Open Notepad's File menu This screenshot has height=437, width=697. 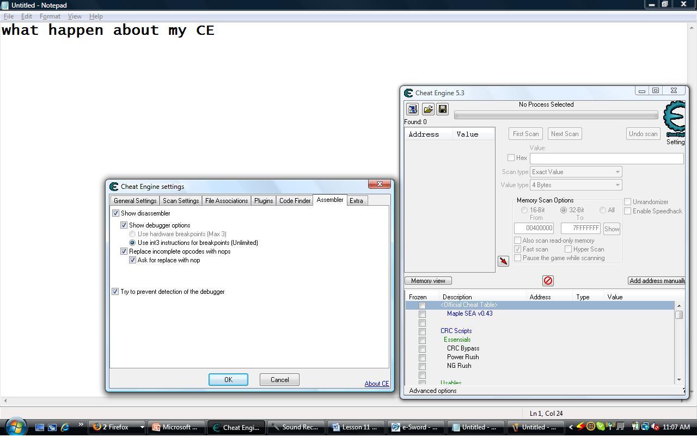pyautogui.click(x=9, y=16)
